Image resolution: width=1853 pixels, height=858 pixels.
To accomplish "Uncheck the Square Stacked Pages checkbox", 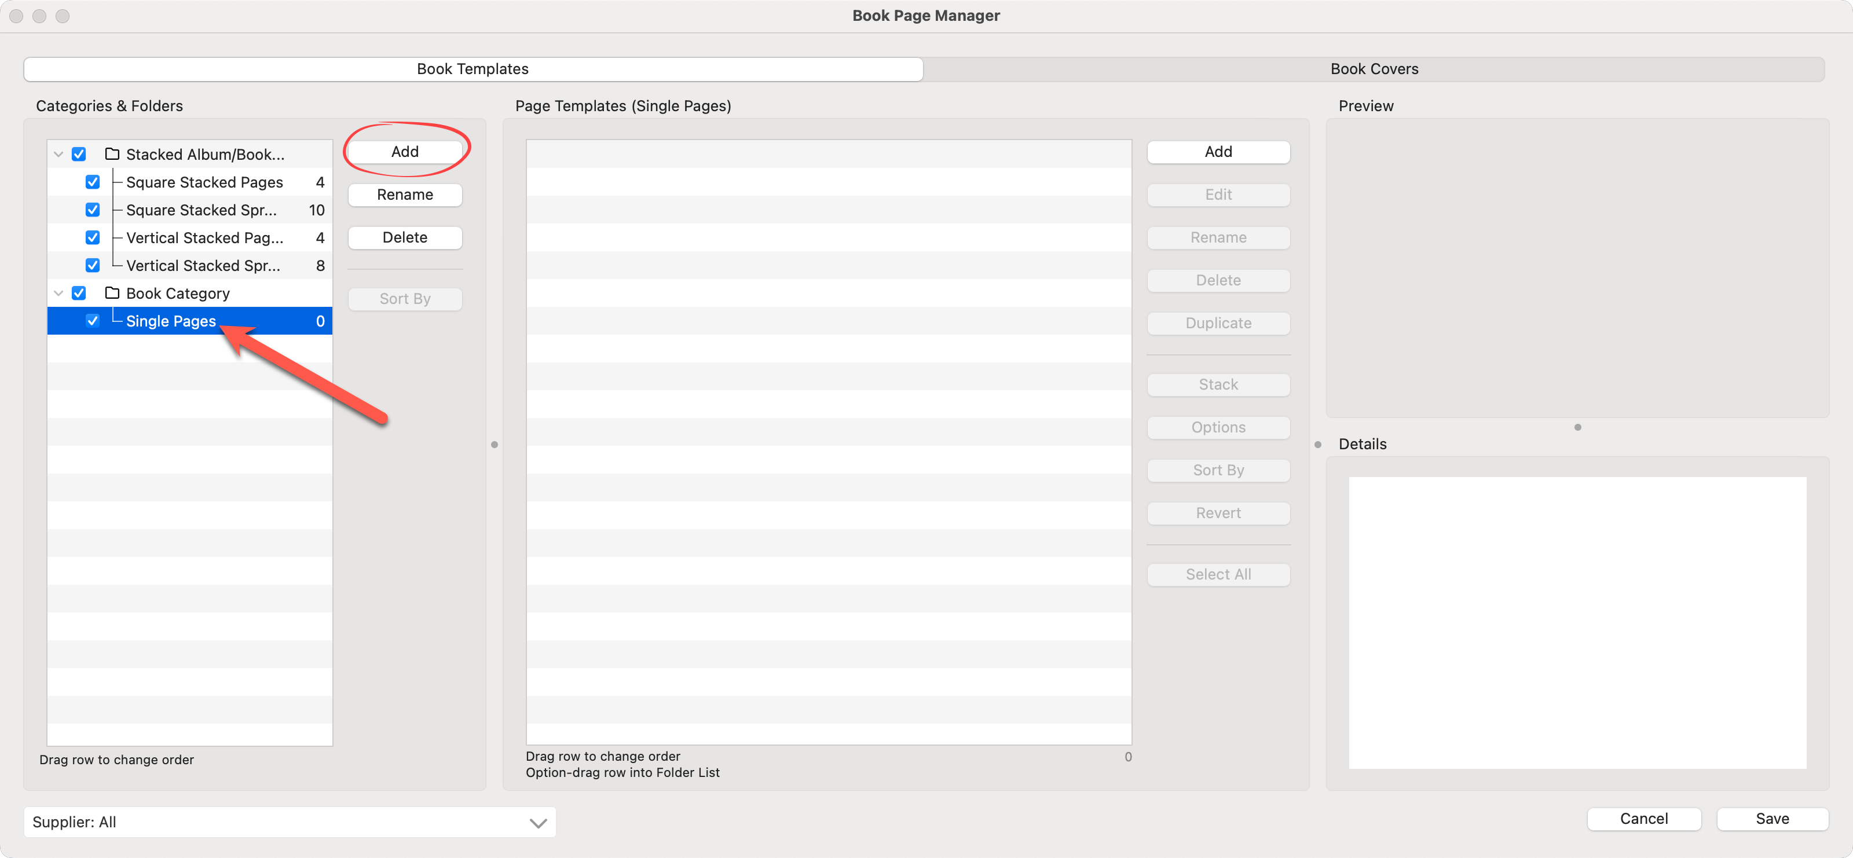I will pos(92,182).
